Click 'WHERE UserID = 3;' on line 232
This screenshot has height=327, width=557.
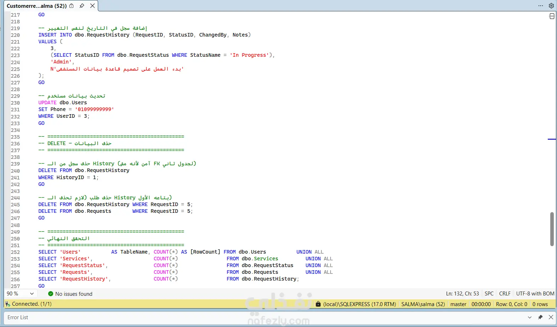[64, 116]
